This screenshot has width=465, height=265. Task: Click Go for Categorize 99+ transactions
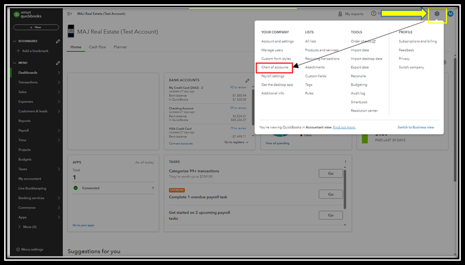(x=330, y=173)
